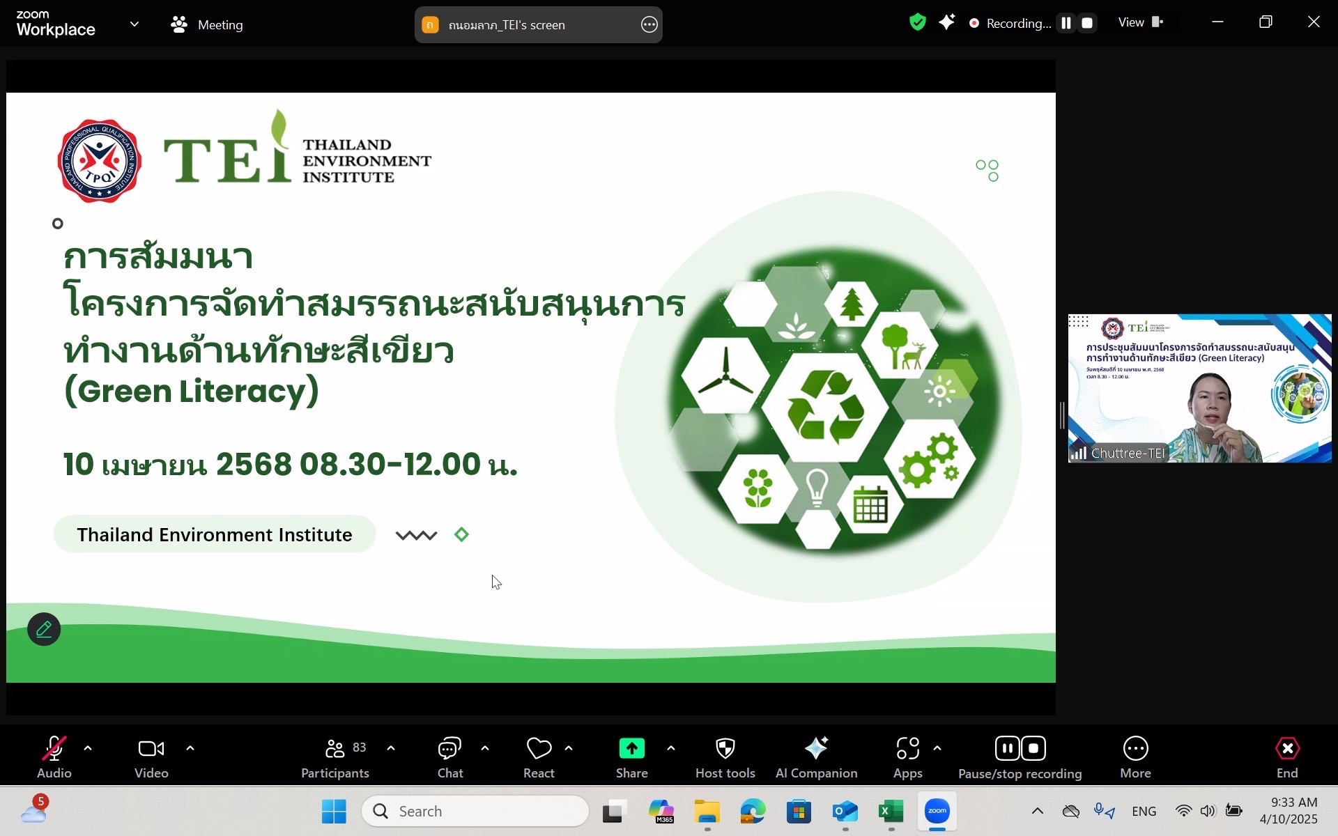The height and width of the screenshot is (836, 1338).
Task: Click the Zoom taskbar icon
Action: click(x=937, y=811)
